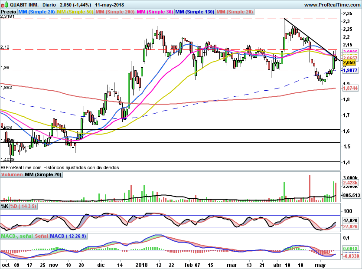Click the may marker on time axis
Image resolution: width=362 pixels, height=269 pixels.
[320, 265]
